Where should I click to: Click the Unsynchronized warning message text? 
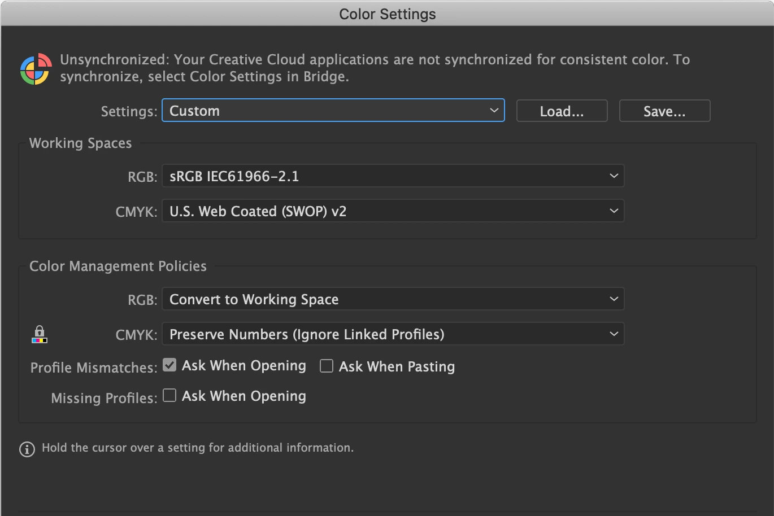[x=375, y=68]
